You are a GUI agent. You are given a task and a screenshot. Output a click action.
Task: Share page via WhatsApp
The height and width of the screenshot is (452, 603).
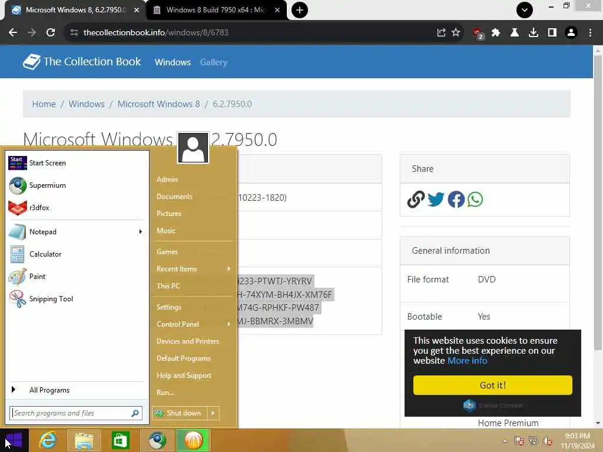(x=475, y=200)
